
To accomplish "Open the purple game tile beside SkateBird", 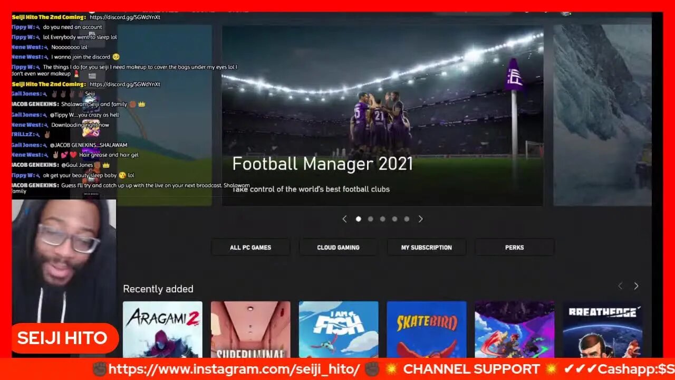I will (x=515, y=329).
